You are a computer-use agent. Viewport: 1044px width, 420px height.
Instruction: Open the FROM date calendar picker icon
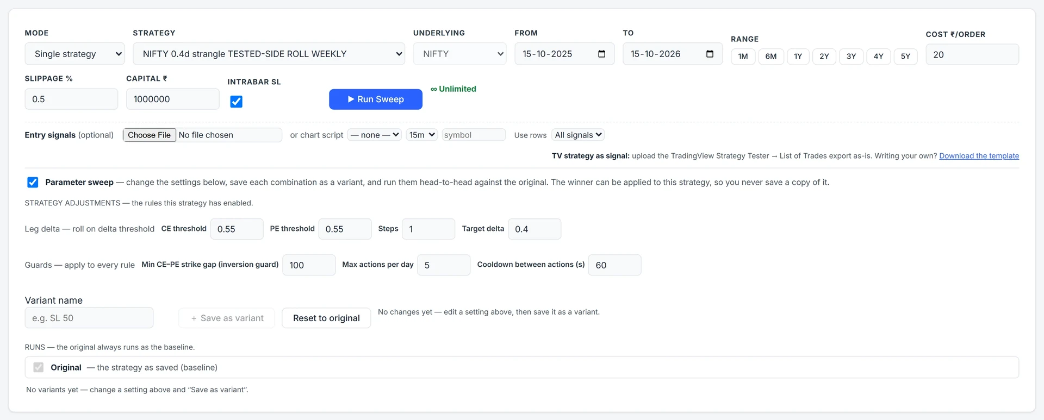point(601,54)
